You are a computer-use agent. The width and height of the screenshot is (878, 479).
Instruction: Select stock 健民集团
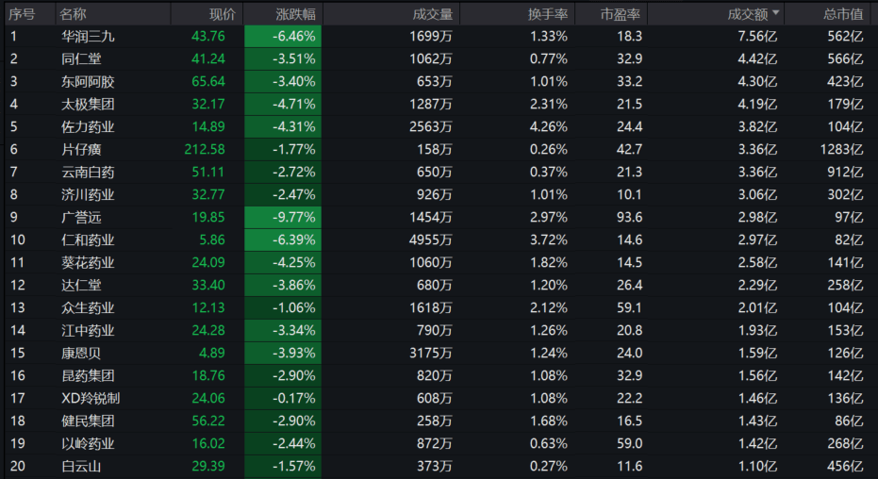88,421
